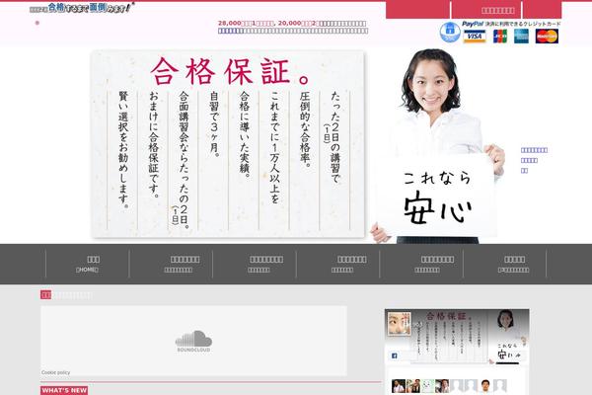Click the SoundCloud player embed area

pos(193,341)
